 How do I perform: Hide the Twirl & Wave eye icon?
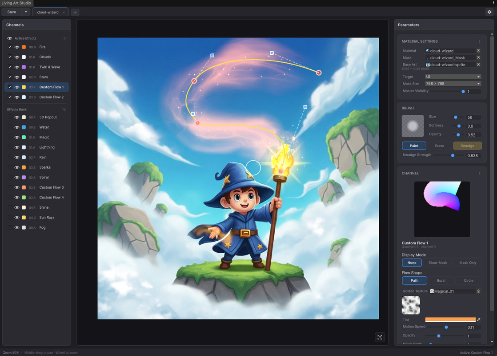click(x=17, y=67)
